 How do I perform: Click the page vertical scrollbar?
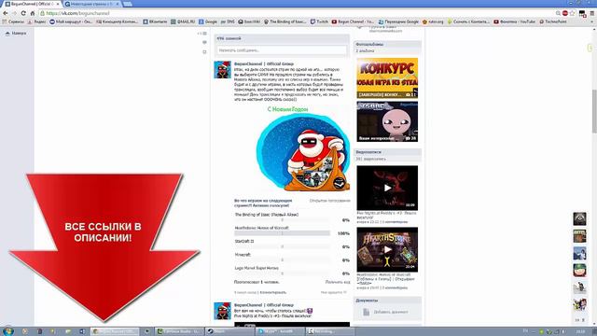coord(594,110)
